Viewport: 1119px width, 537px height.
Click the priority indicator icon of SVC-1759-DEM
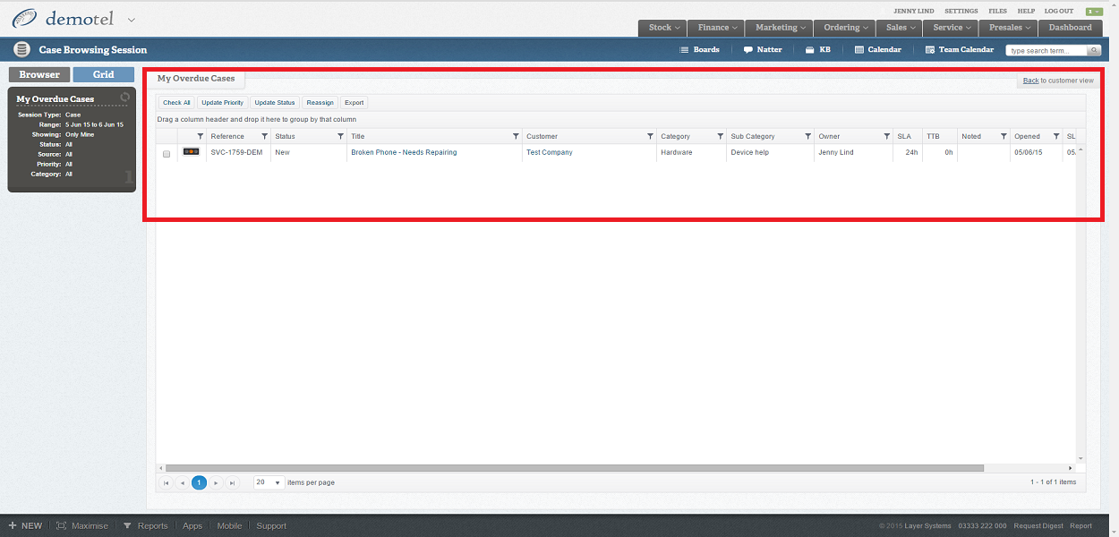tap(192, 152)
